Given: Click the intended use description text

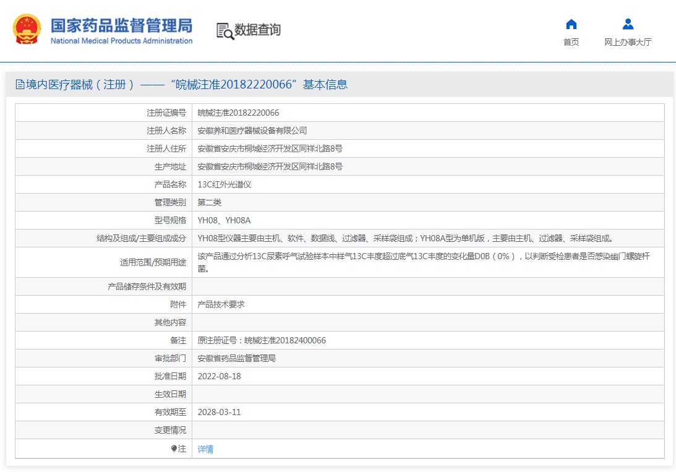Looking at the screenshot, I should pyautogui.click(x=424, y=262).
